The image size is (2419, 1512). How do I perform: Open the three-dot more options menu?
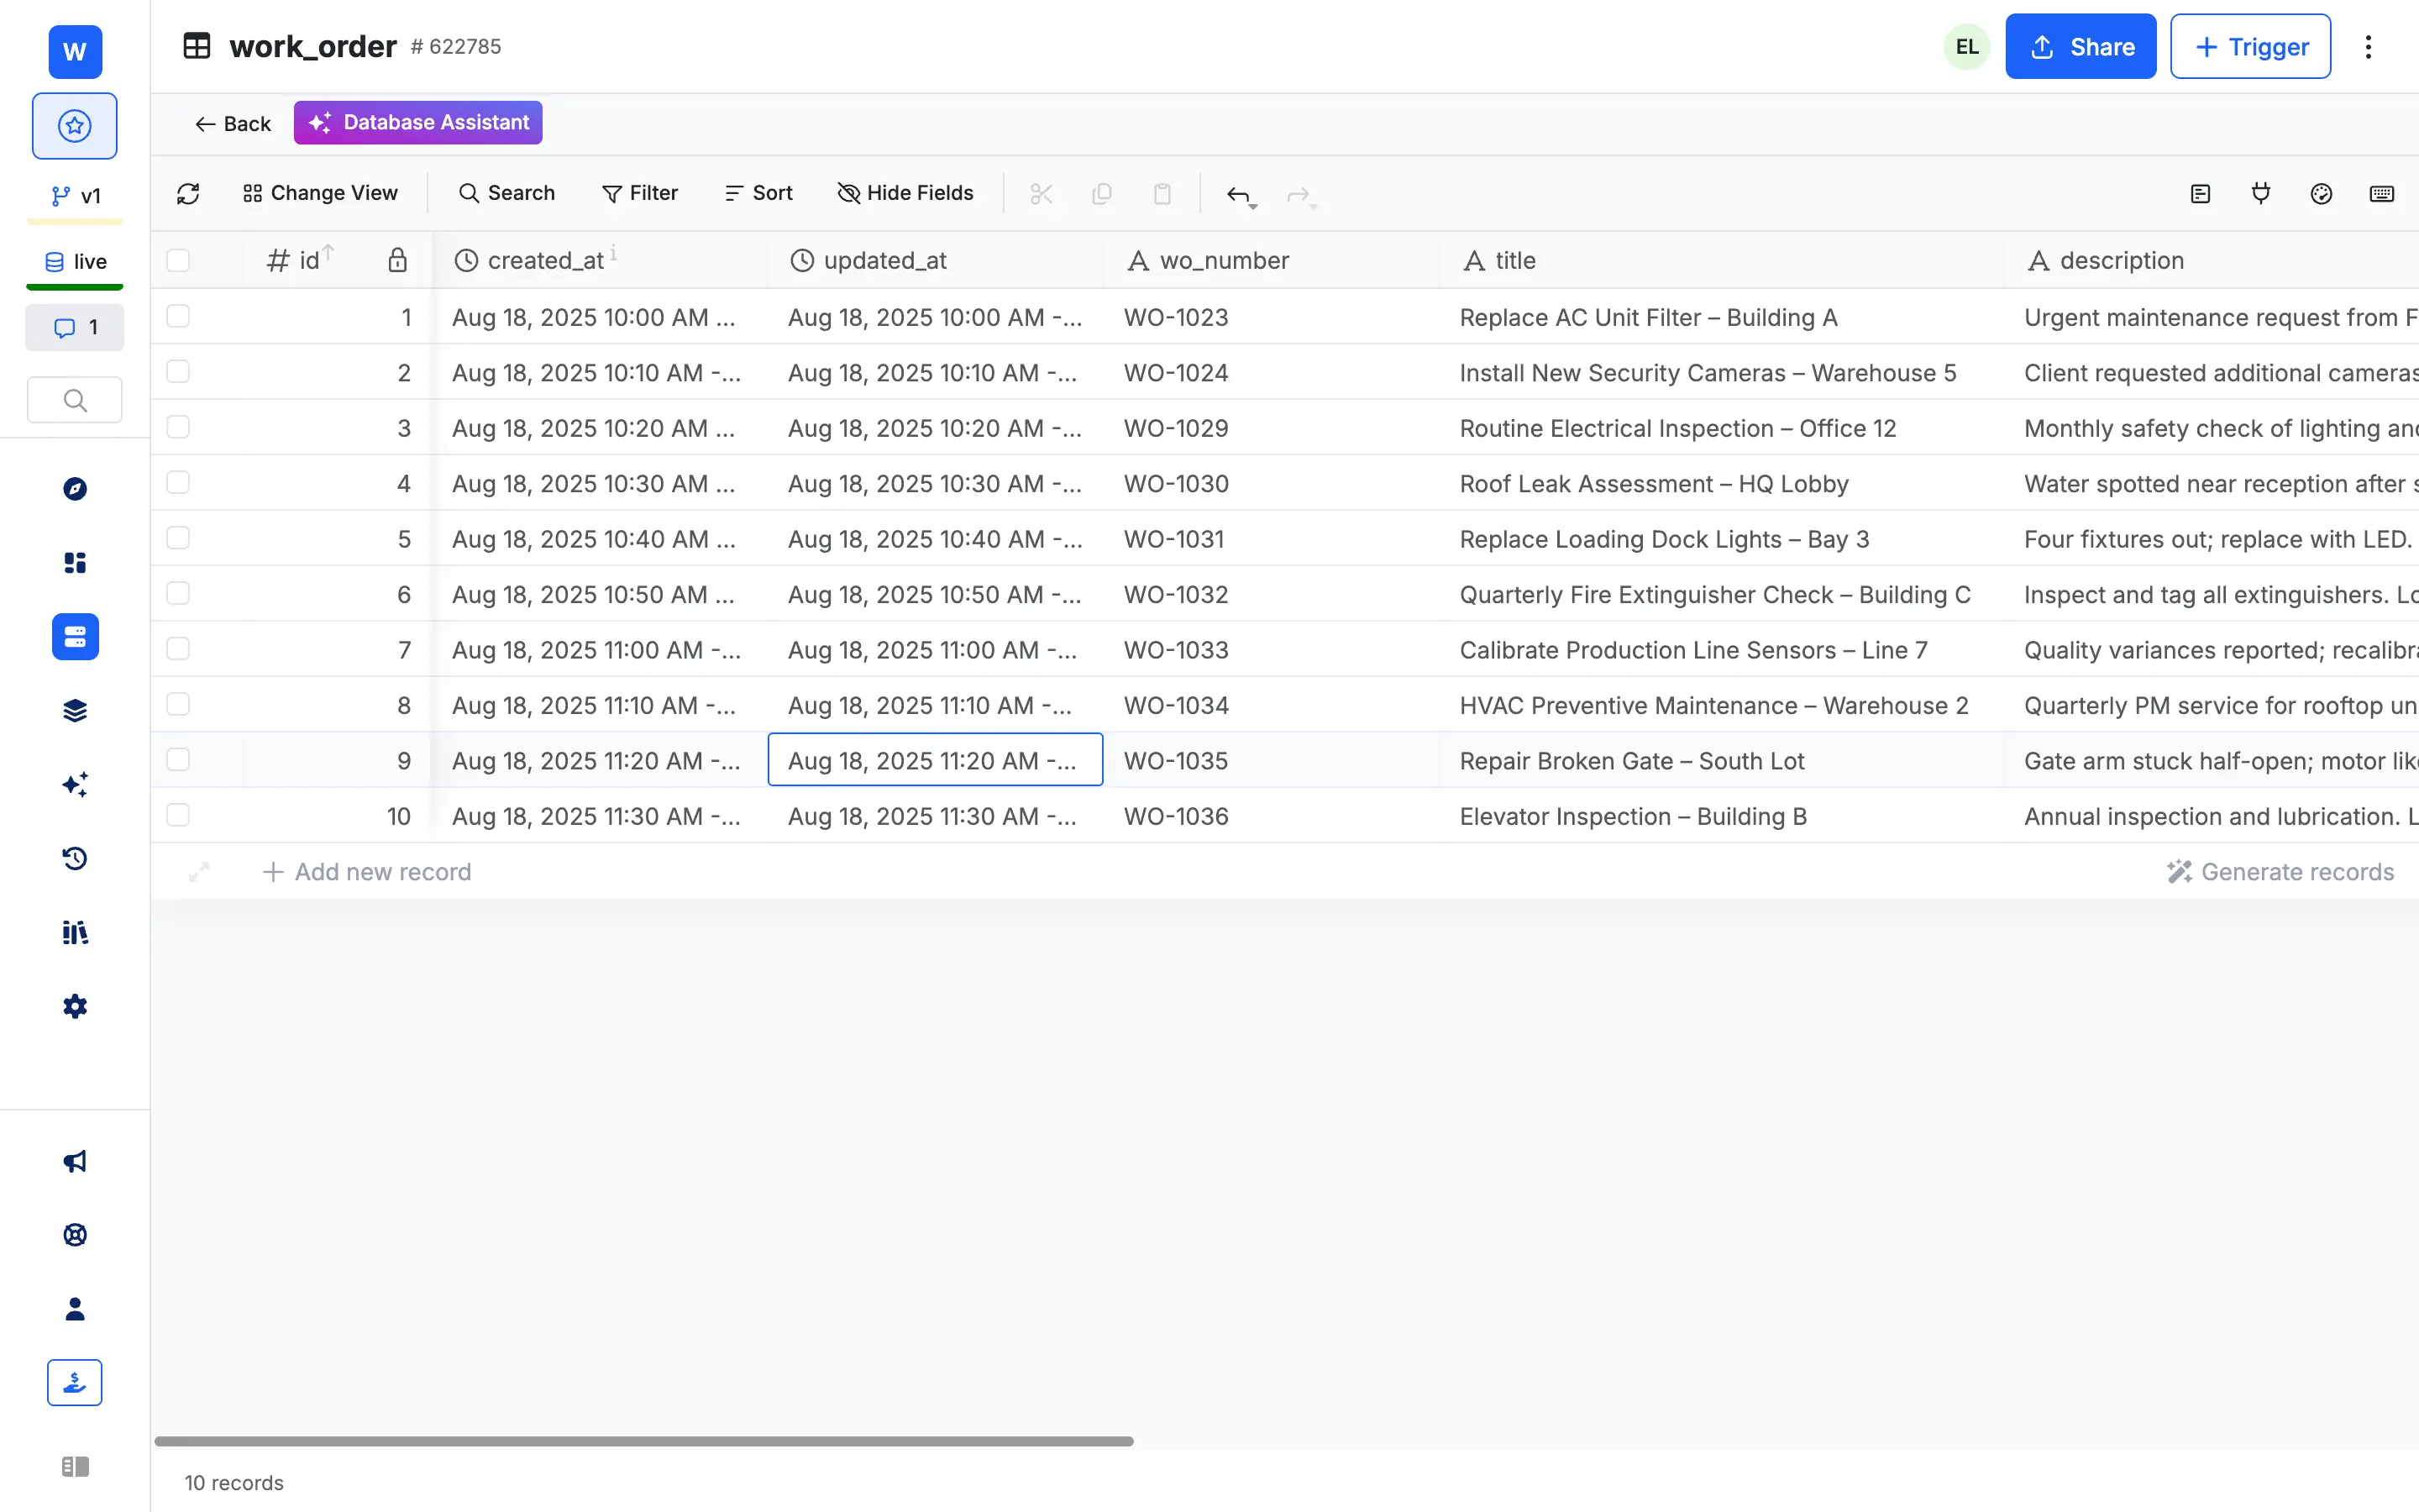(2368, 47)
